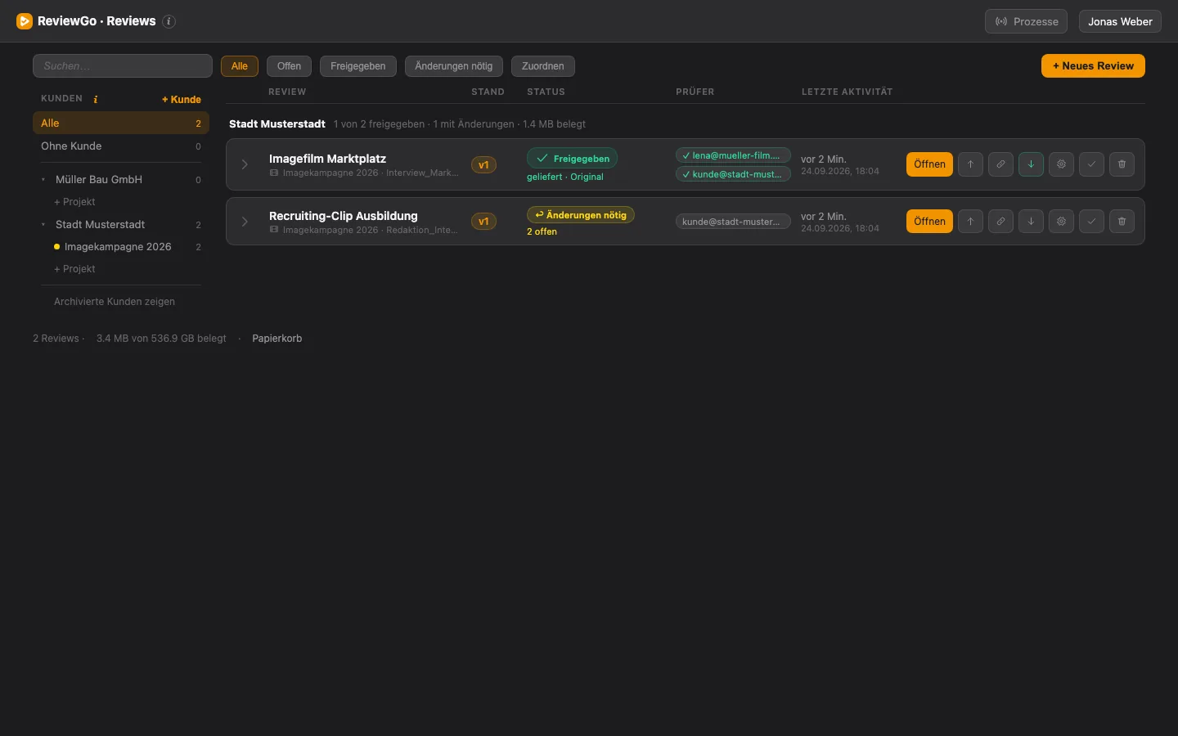Screen dimensions: 1178x736
Task: Add a project under Müller Bau GmbH
Action: click(74, 202)
